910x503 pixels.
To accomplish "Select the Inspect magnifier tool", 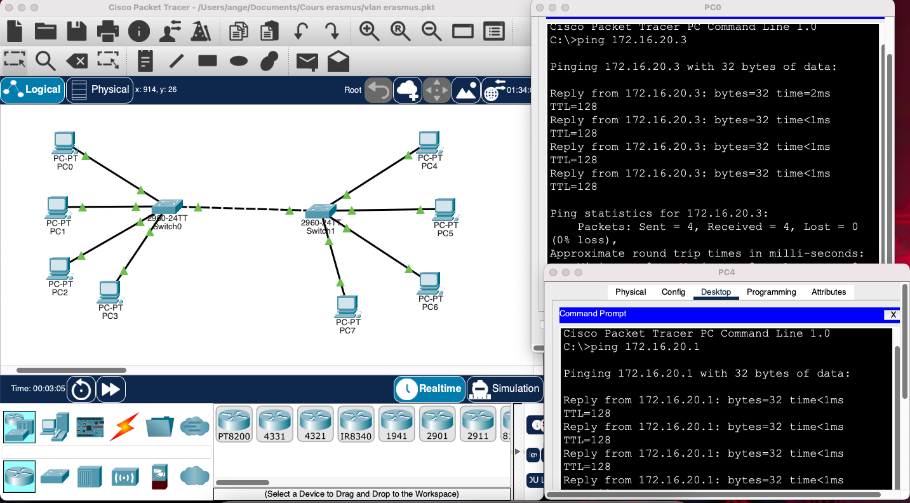I will click(44, 60).
